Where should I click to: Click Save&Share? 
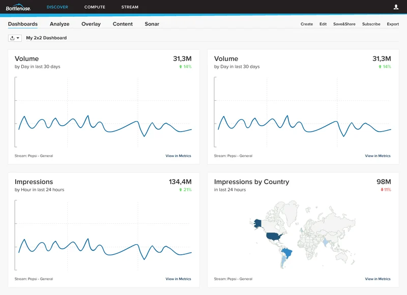pos(344,24)
